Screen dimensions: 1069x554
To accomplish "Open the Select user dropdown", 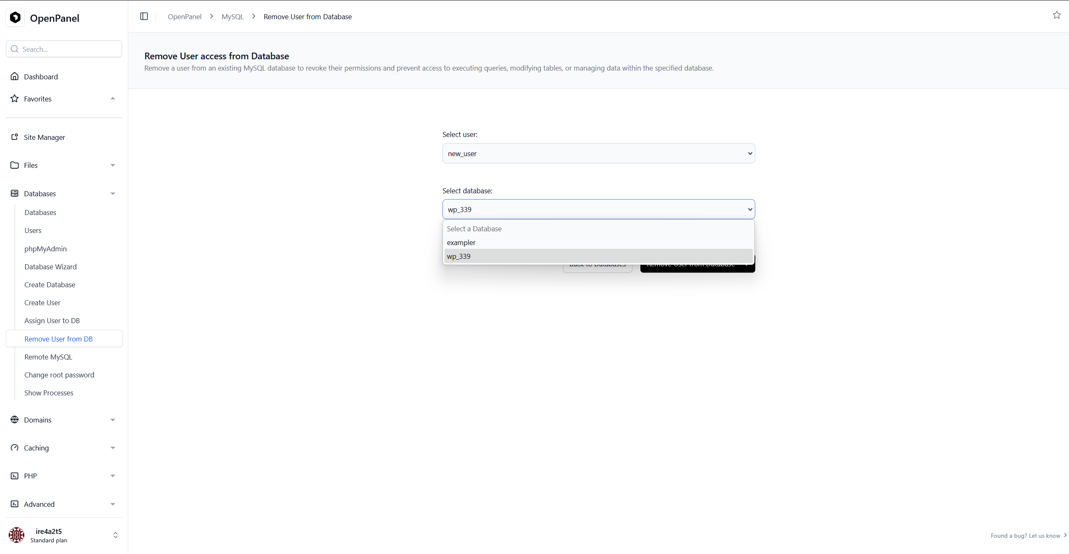I will click(x=598, y=153).
